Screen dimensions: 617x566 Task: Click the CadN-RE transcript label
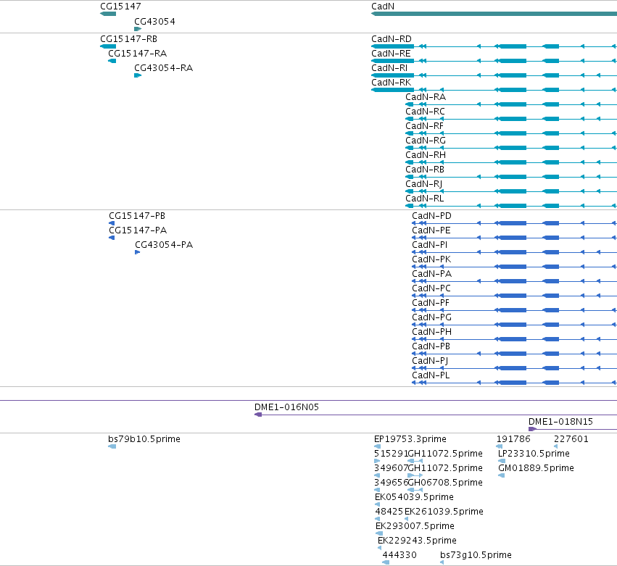pyautogui.click(x=391, y=54)
